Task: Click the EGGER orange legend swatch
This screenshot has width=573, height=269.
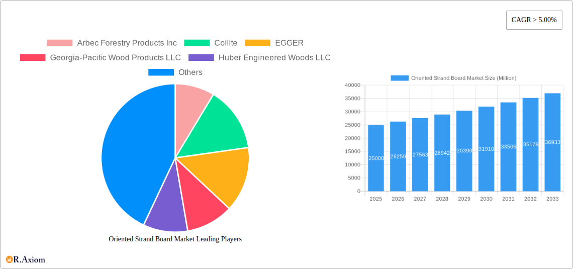Action: (x=258, y=43)
